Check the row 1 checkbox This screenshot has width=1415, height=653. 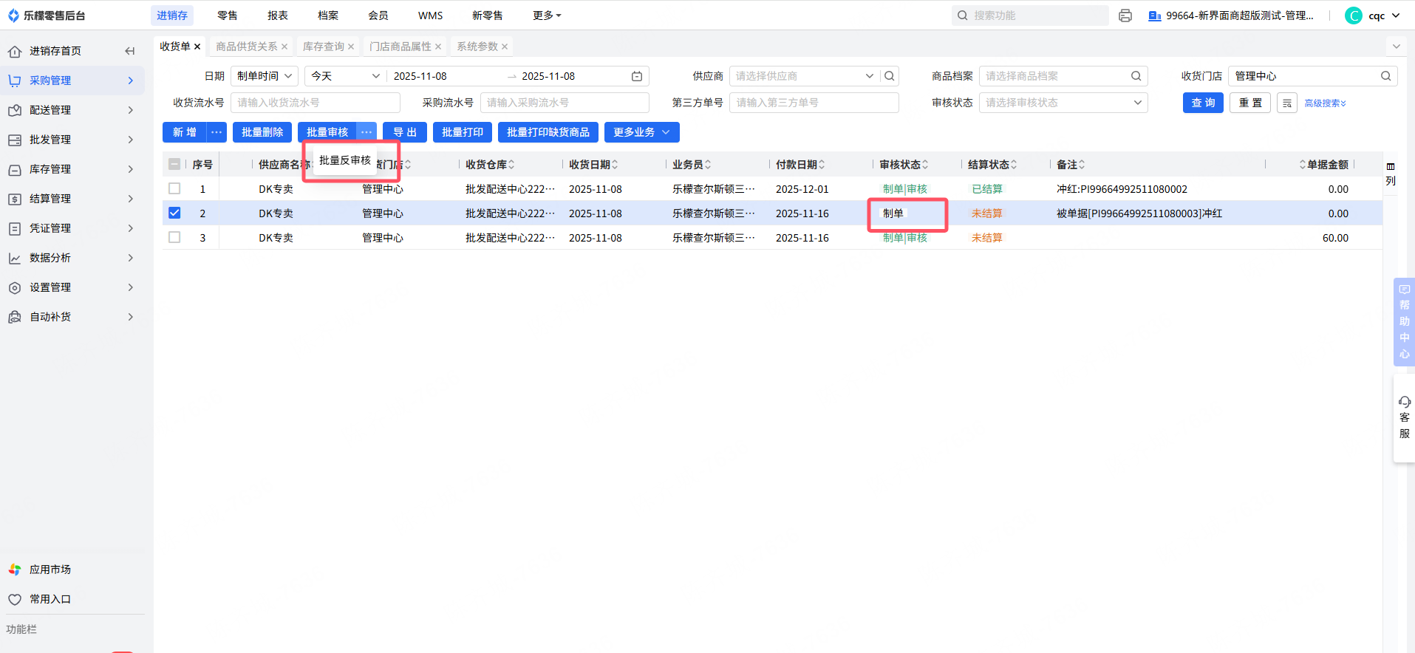tap(174, 189)
